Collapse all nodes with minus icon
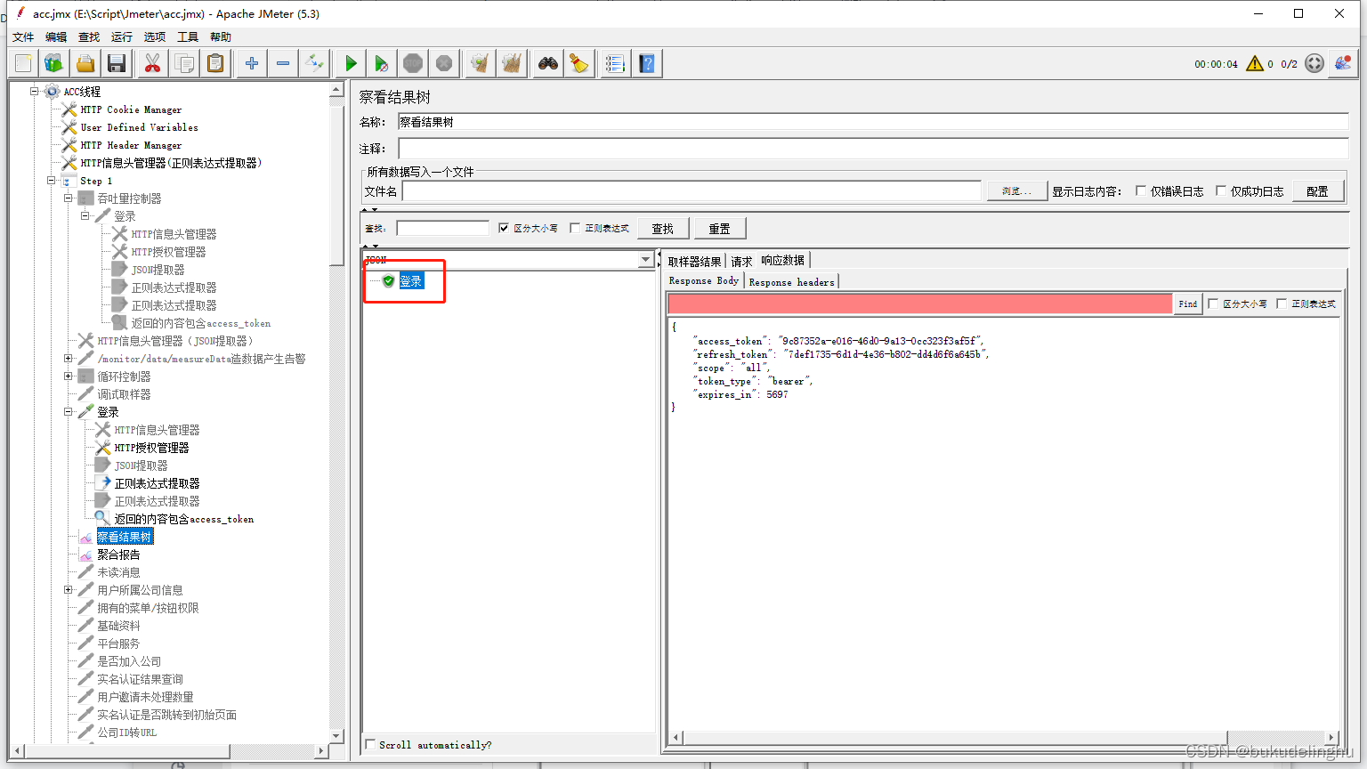 pos(283,63)
